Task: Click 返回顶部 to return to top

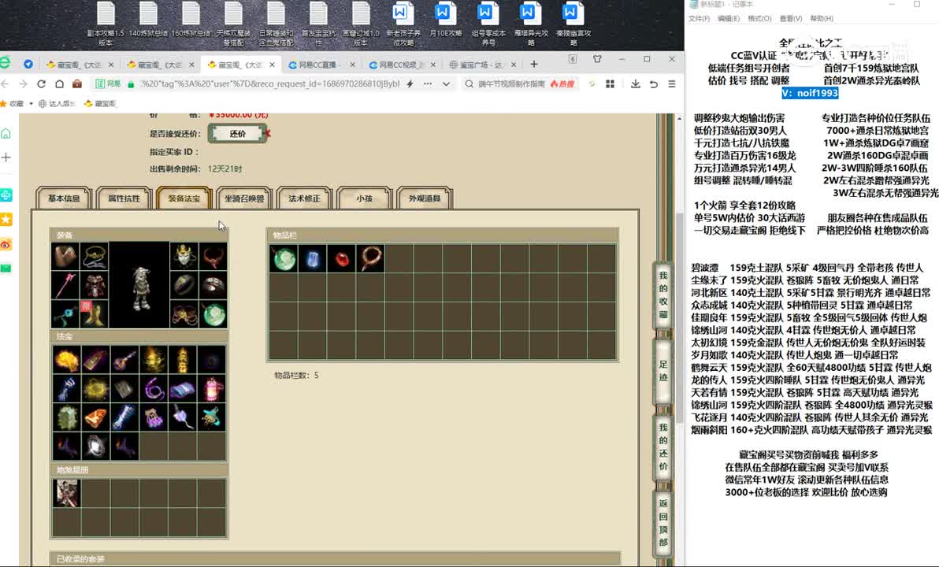Action: click(x=663, y=523)
